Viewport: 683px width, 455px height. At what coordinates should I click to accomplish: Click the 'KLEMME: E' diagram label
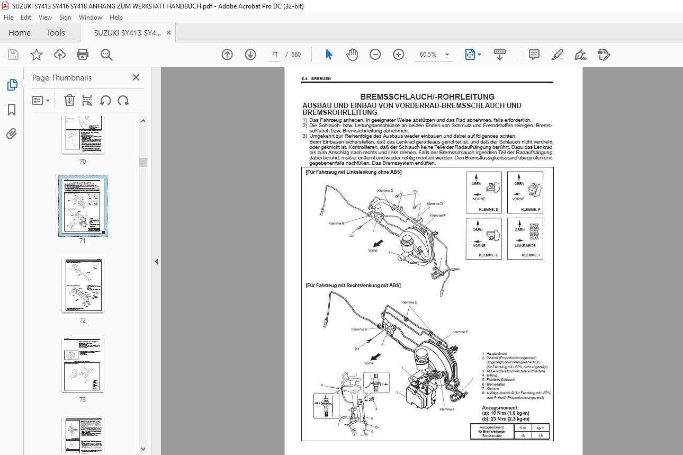tap(489, 255)
